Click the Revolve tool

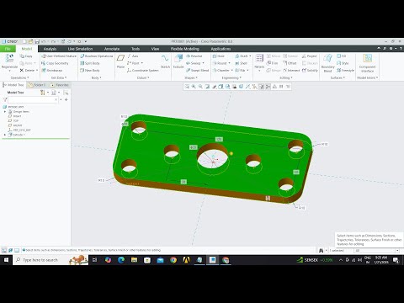pyautogui.click(x=194, y=56)
